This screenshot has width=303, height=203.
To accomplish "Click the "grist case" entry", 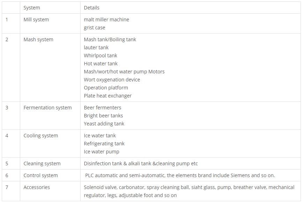I will coord(94,28).
